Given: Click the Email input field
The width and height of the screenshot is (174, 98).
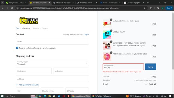Looking at the screenshot, I should 52,41.
